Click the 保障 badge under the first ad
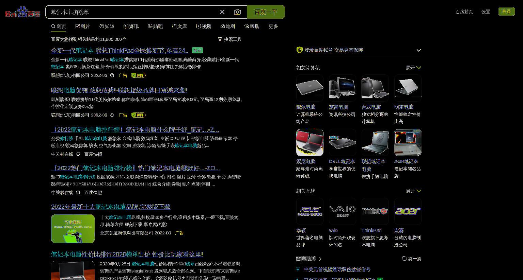Viewport: 523px width, 280px height. [139, 75]
